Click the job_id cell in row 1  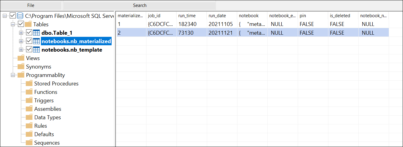point(161,24)
